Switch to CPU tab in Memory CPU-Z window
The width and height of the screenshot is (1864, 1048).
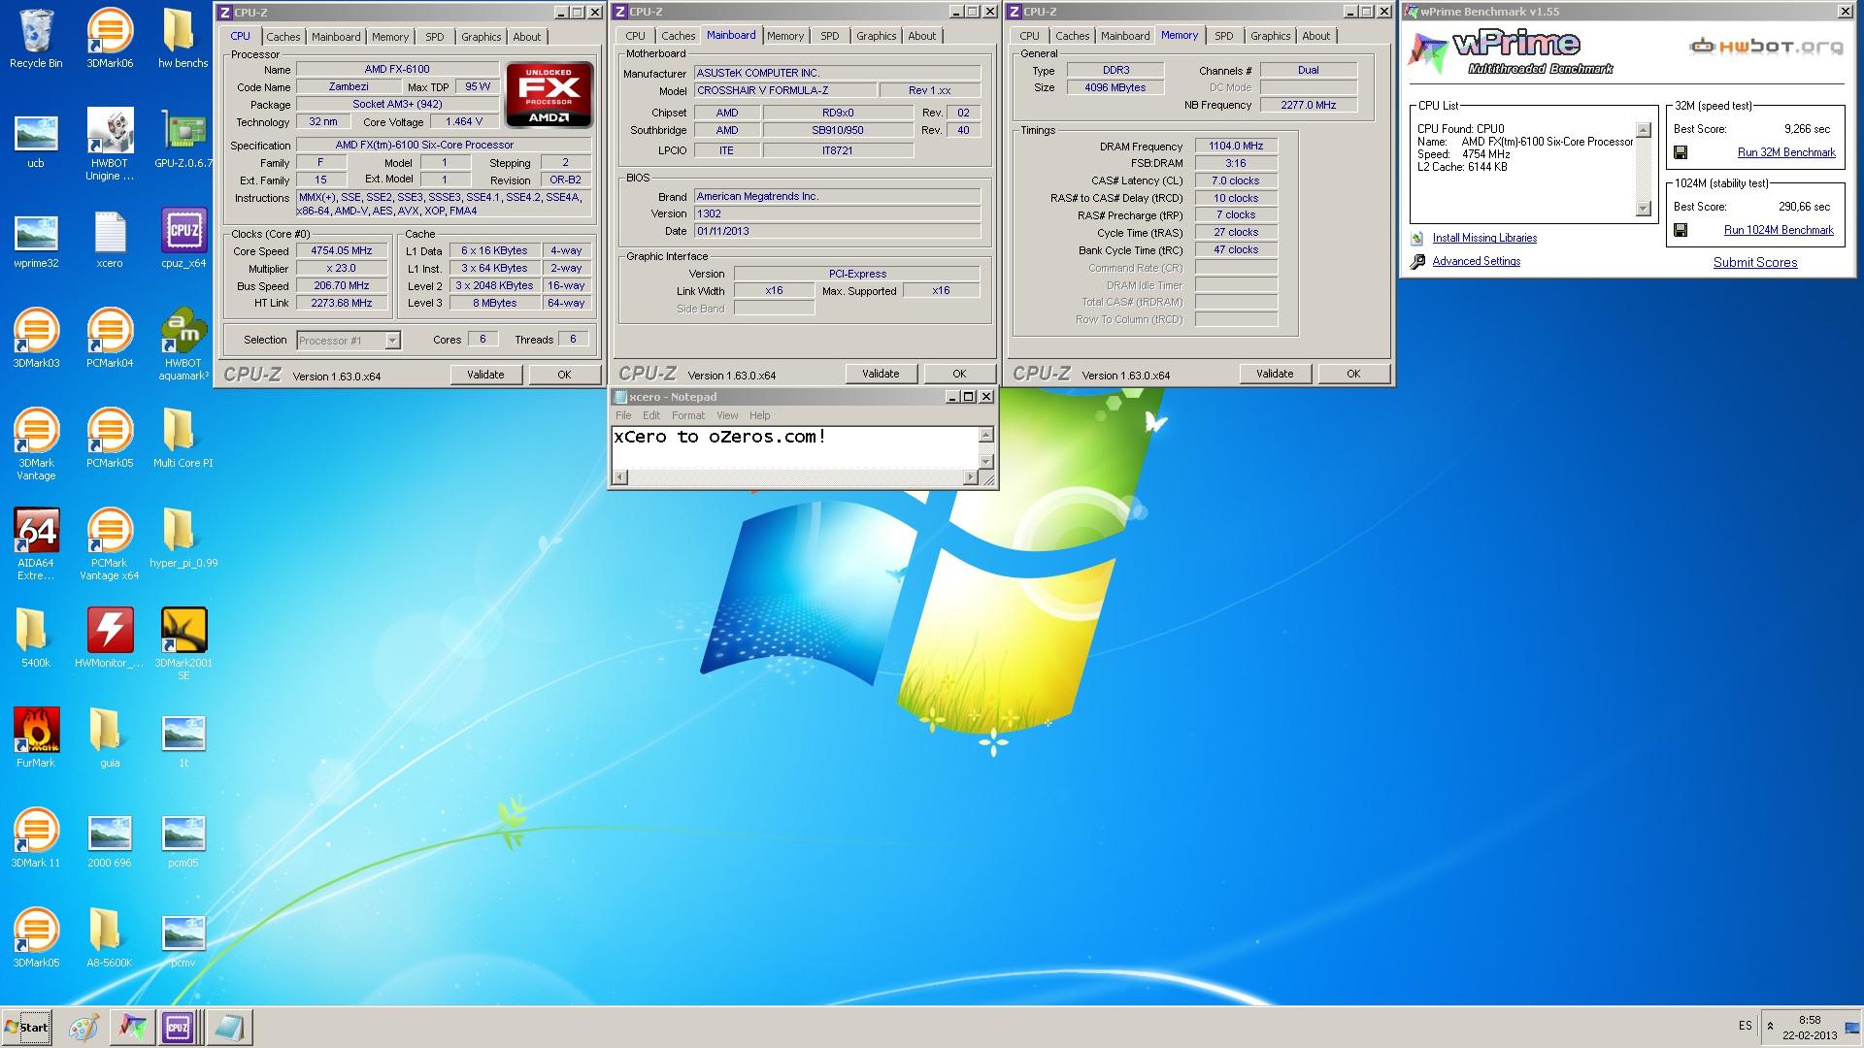pyautogui.click(x=1029, y=36)
